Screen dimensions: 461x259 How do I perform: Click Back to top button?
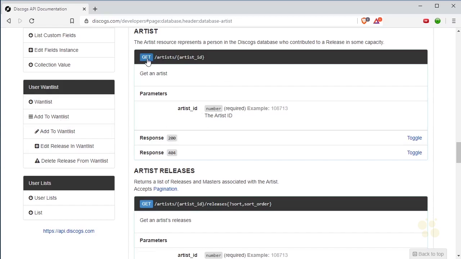point(428,254)
